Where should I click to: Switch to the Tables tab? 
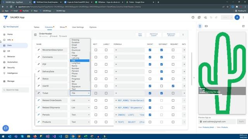tap(36, 27)
